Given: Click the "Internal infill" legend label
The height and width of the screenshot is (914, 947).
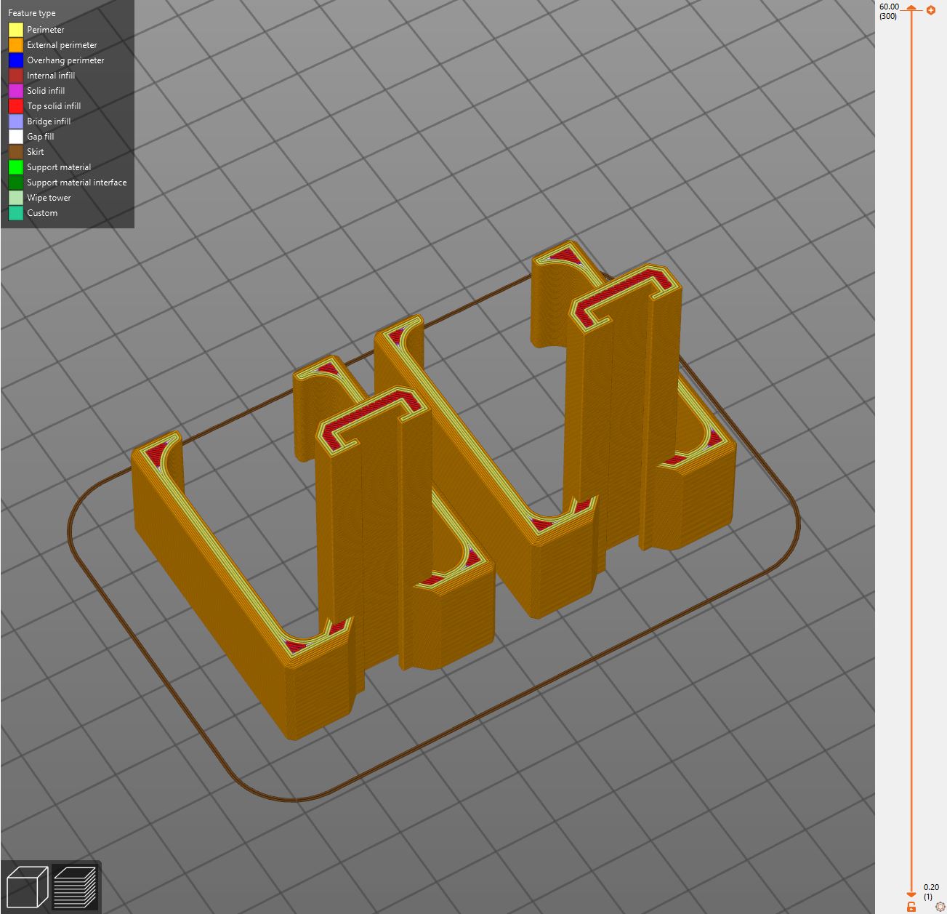Looking at the screenshot, I should 51,76.
